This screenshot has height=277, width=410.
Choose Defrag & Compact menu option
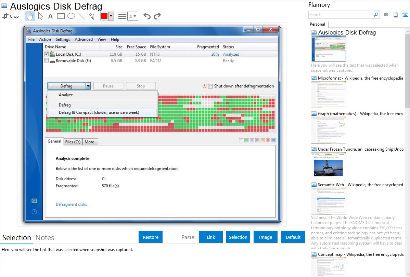[x=102, y=112]
